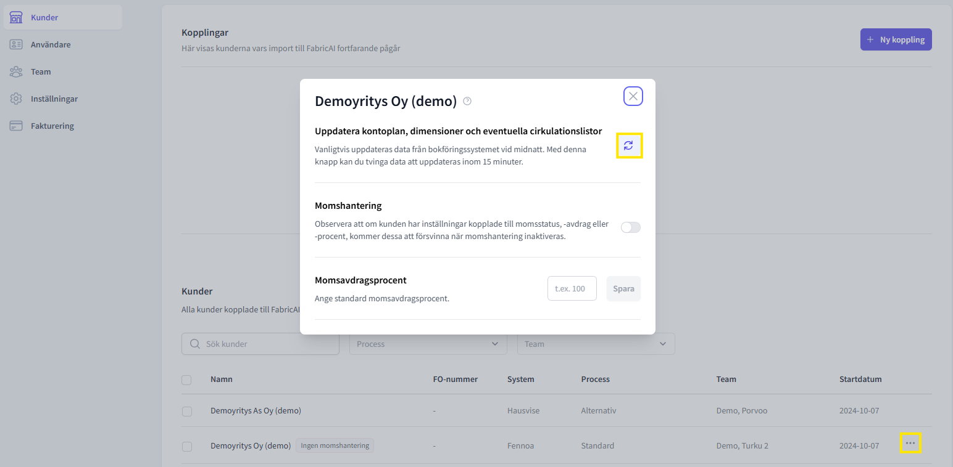Click the Inställningar gear icon
This screenshot has height=467, width=953.
[16, 99]
